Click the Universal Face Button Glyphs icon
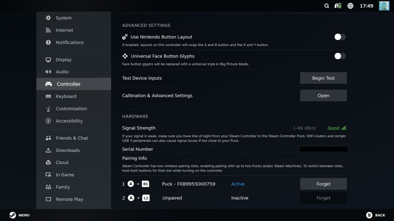This screenshot has height=221, width=394. point(125,56)
